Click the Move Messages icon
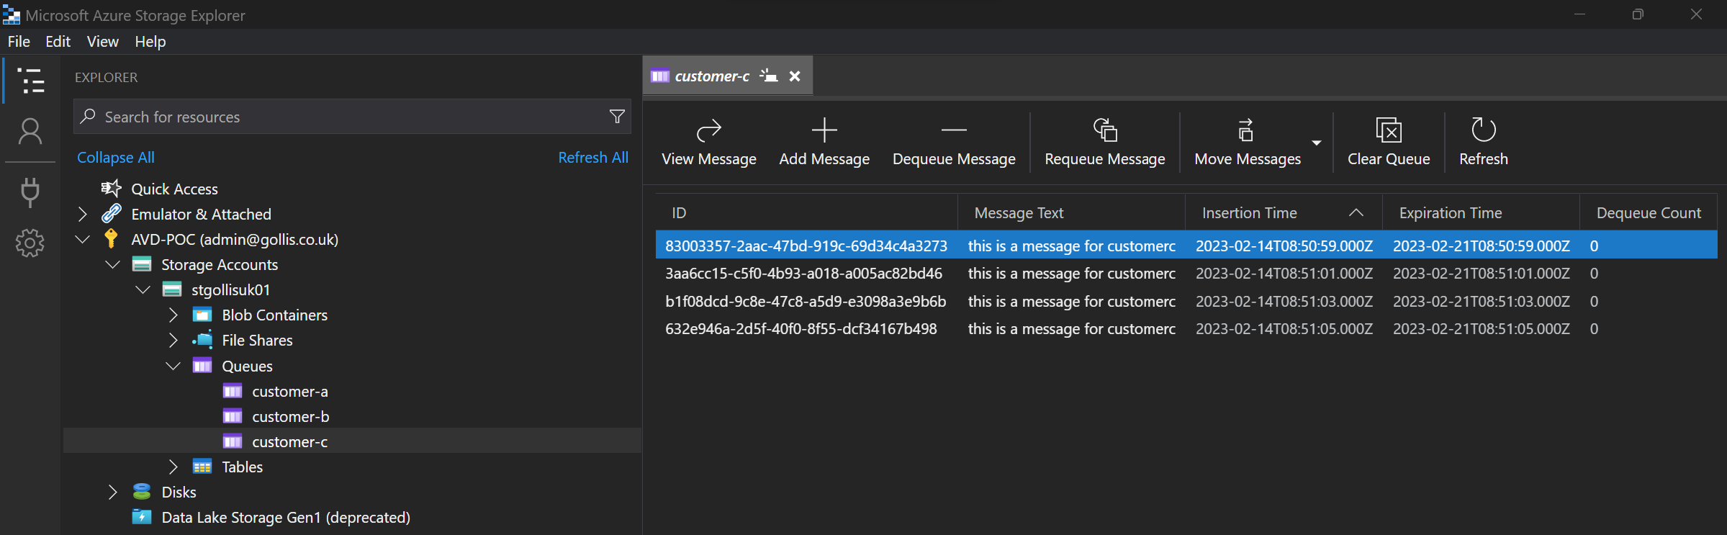This screenshot has height=535, width=1727. [1245, 130]
